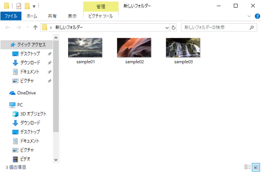The width and height of the screenshot is (262, 172).
Task: Click the folder icon in title bar
Action: [x=7, y=6]
